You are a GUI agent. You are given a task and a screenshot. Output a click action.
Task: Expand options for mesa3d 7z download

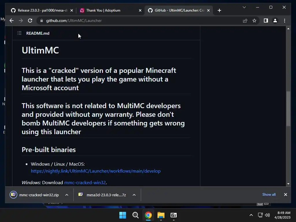(x=134, y=195)
